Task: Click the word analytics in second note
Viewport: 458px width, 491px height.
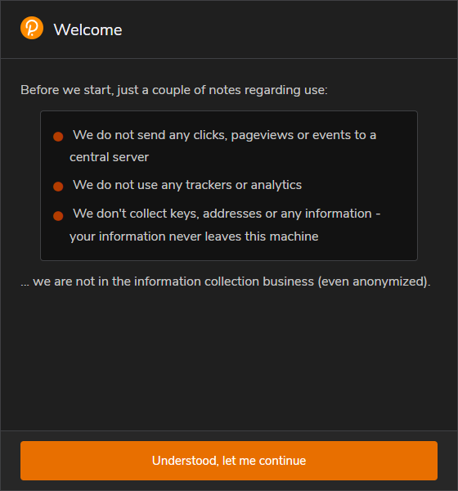Action: coord(276,186)
